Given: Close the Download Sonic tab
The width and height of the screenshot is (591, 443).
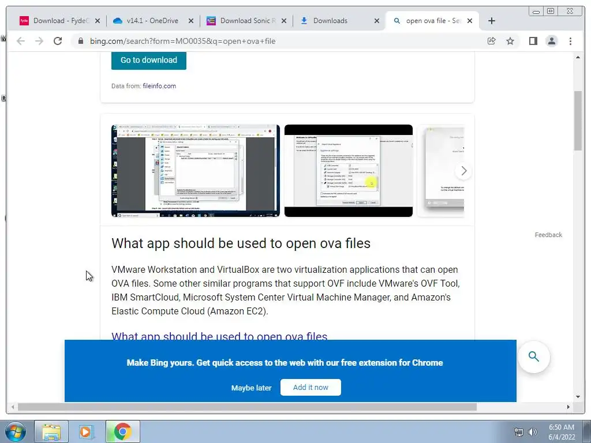Looking at the screenshot, I should [284, 21].
